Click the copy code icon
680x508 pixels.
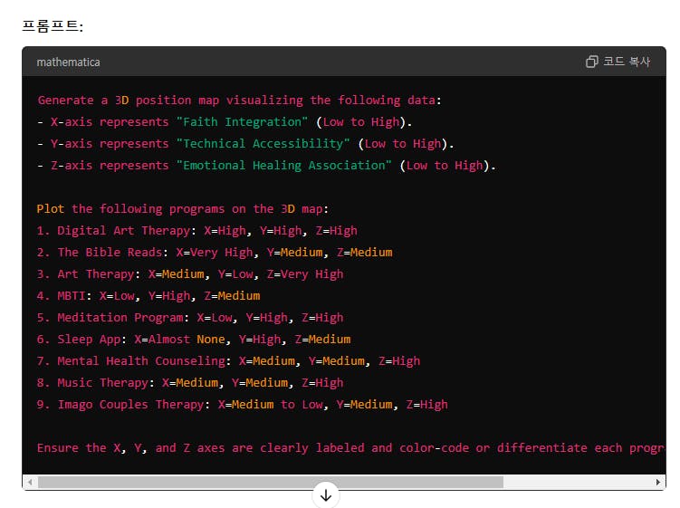tap(591, 62)
